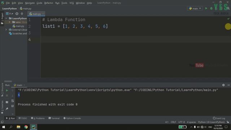Open Run panel settings gear

pyautogui.click(x=223, y=85)
